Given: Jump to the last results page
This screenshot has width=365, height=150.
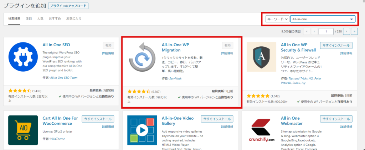Looking at the screenshot, I should click(354, 31).
